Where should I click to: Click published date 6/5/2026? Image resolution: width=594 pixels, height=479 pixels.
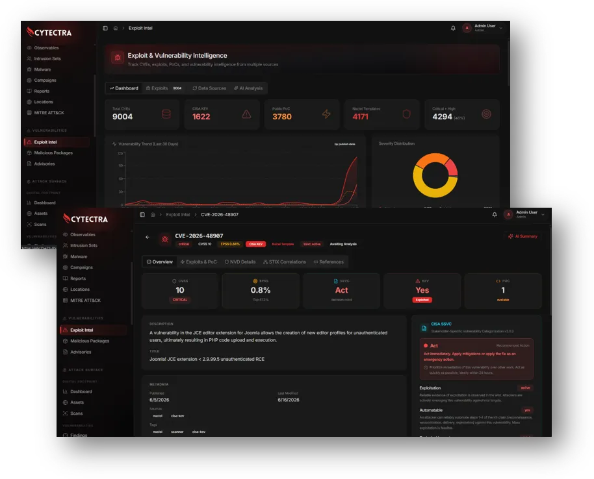(159, 400)
